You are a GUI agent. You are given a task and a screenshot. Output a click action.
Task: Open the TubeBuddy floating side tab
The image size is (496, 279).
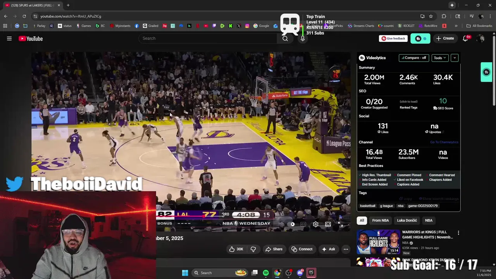[486, 72]
